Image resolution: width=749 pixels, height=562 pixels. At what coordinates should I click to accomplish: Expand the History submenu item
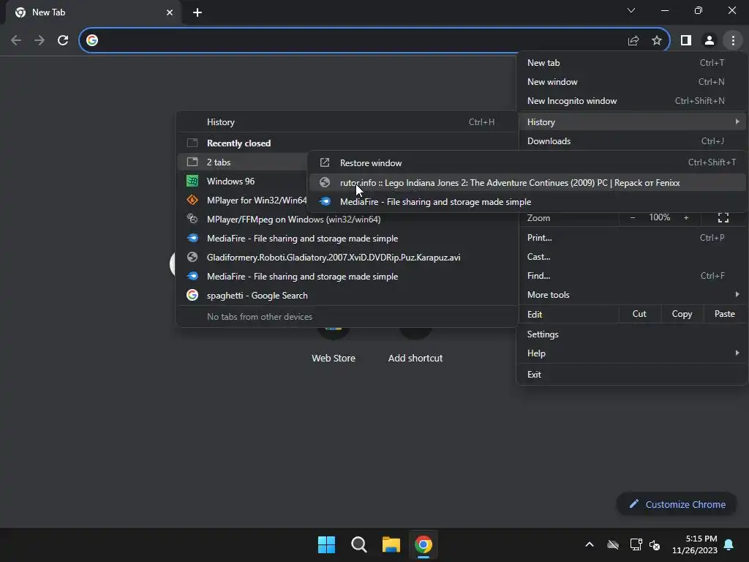coord(632,122)
